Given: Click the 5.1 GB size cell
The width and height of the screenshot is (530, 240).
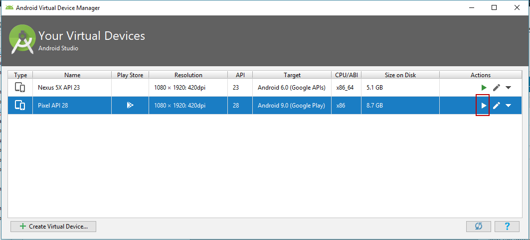Looking at the screenshot, I should tap(400, 88).
